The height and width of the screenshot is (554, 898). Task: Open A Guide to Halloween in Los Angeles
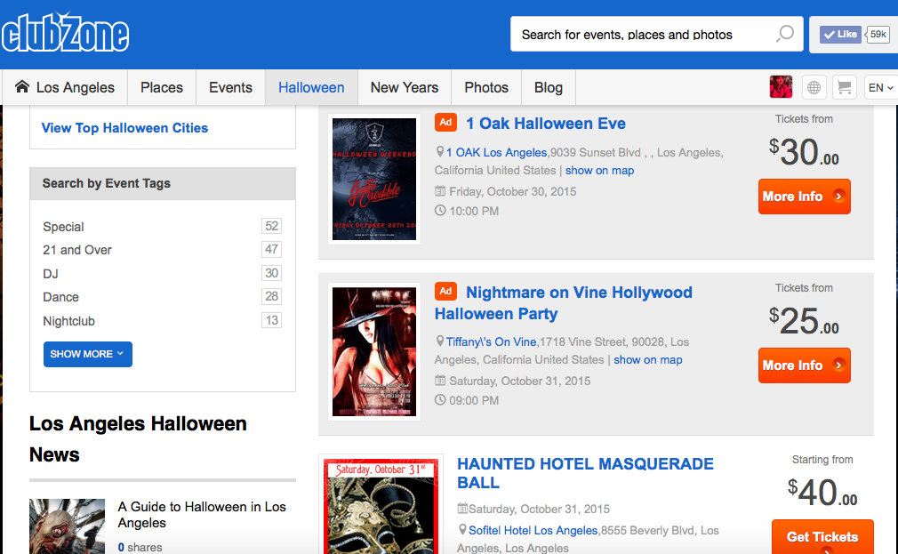(x=202, y=515)
